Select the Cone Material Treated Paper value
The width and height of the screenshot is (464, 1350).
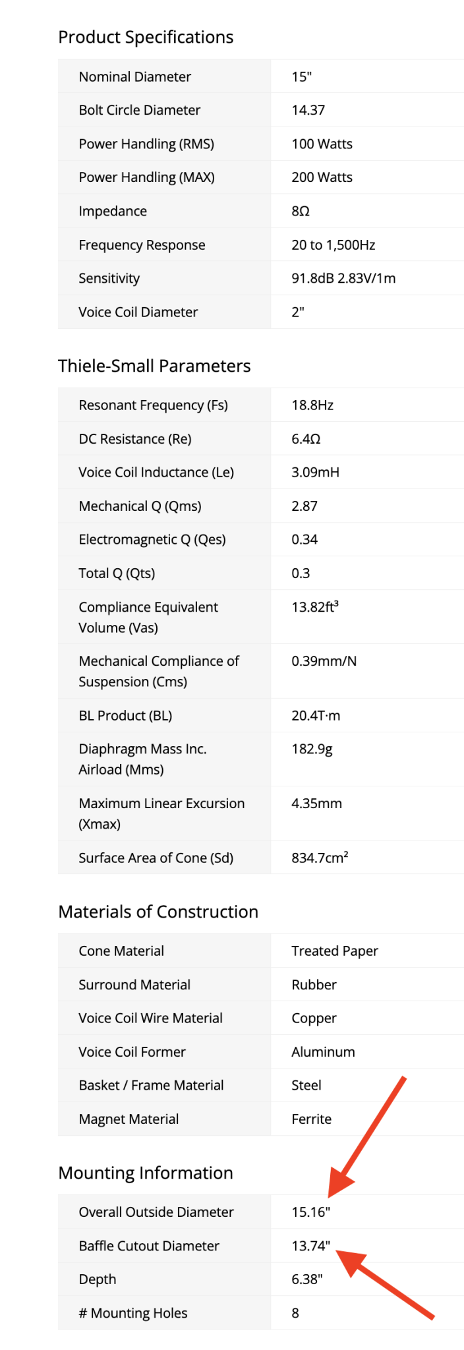335,951
